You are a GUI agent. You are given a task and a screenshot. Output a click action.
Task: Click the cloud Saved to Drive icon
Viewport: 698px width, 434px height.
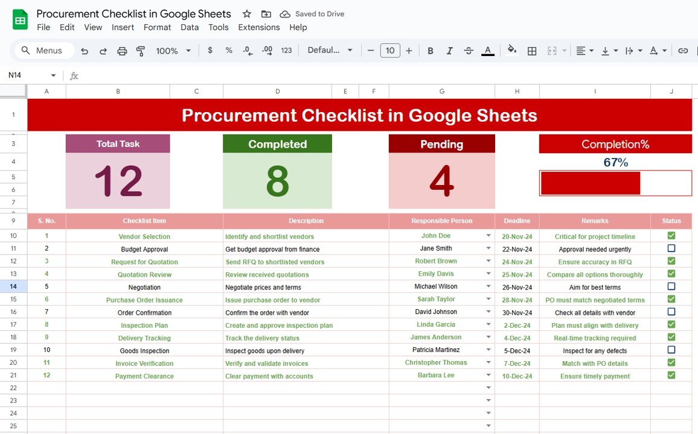pyautogui.click(x=285, y=14)
